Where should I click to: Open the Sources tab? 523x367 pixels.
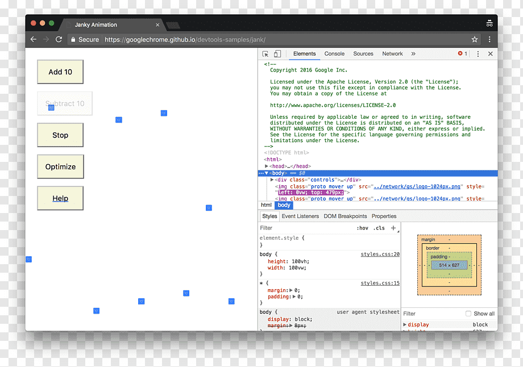363,53
